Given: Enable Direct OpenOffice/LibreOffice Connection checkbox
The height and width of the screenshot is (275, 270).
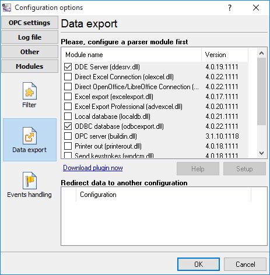Looking at the screenshot, I should (x=68, y=87).
